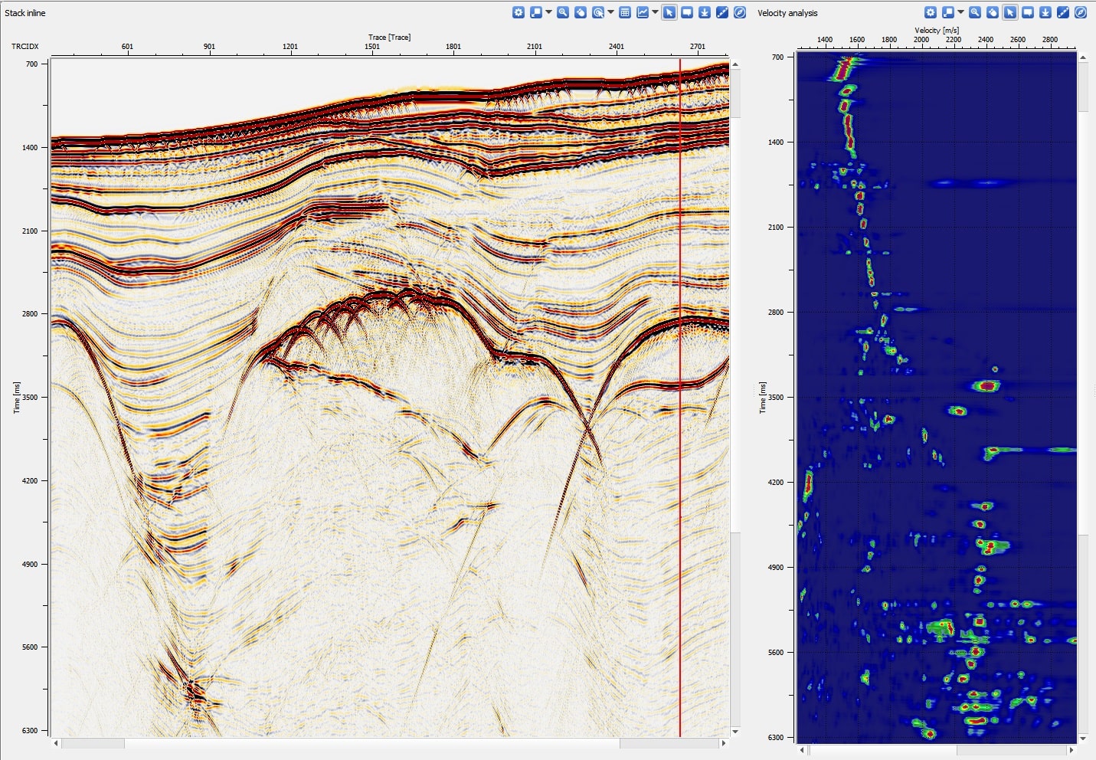
Task: Expand the resize window dropdown in Stack inline
Action: 548,12
